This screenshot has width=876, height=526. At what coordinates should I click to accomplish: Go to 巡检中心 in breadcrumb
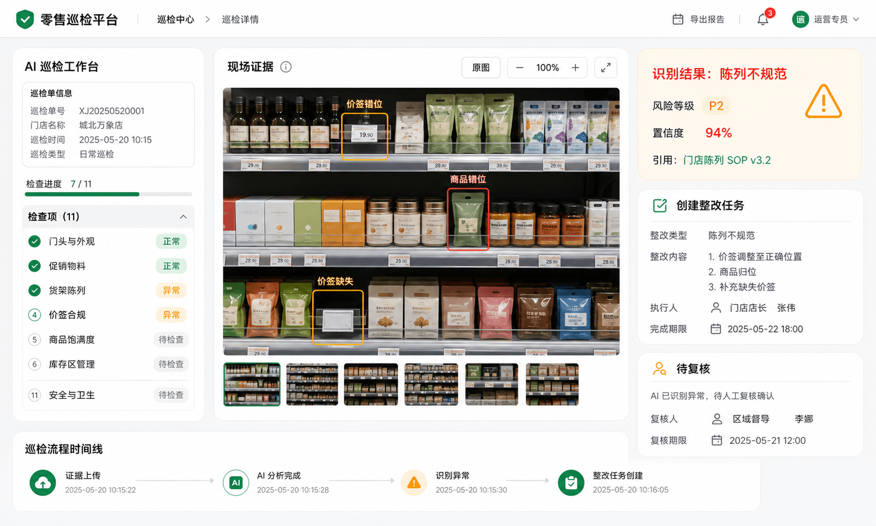175,19
